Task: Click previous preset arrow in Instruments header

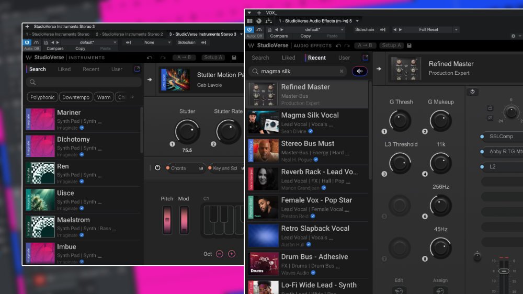Action: point(52,42)
